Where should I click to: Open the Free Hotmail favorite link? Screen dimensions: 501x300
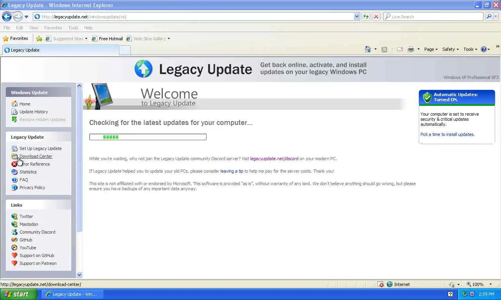click(107, 39)
